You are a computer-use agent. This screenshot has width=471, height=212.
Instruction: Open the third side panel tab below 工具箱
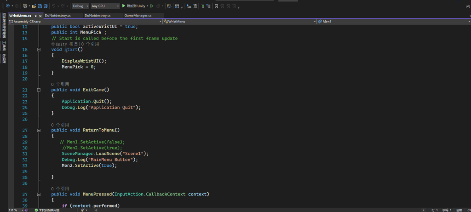[4, 58]
